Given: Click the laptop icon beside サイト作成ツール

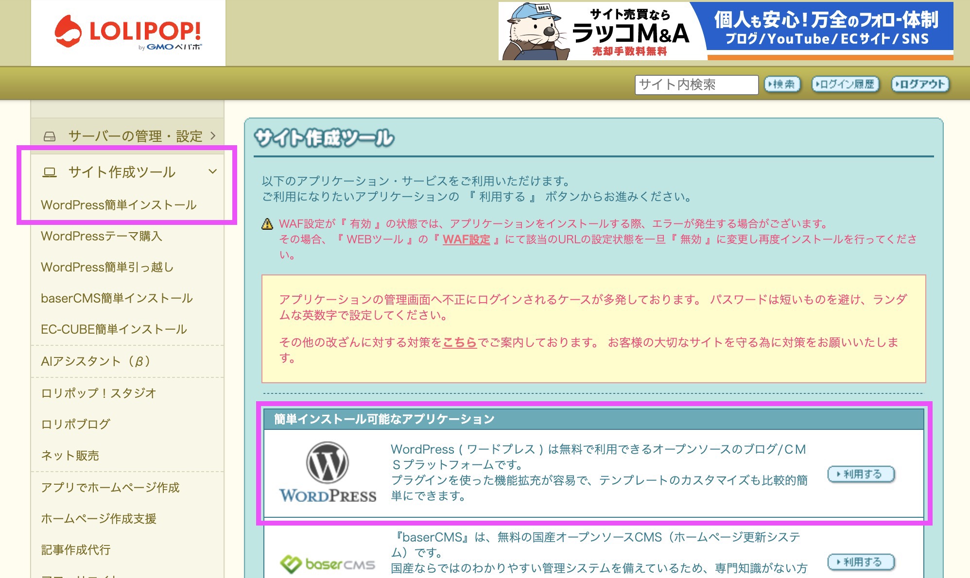Looking at the screenshot, I should click(x=50, y=172).
